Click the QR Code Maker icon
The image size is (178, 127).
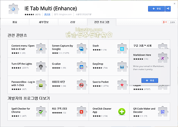(x=163, y=112)
